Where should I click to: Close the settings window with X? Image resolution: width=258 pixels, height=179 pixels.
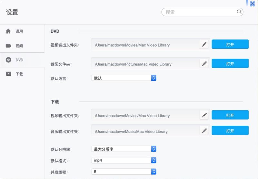(252, 4)
